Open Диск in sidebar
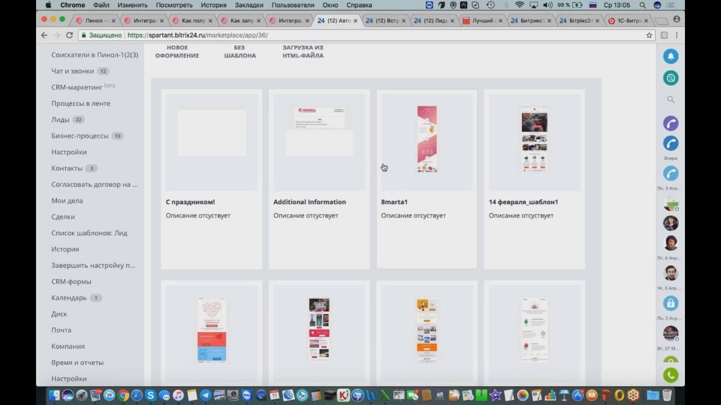The height and width of the screenshot is (405, 721). point(59,314)
